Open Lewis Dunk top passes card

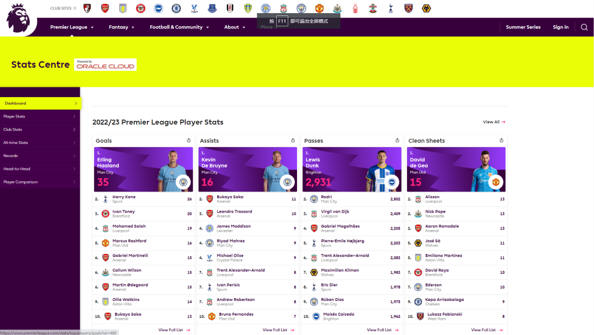tap(351, 169)
